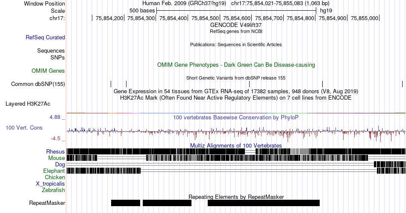
Task: Click the second dbSNP variant tick mark
Action: pos(126,84)
